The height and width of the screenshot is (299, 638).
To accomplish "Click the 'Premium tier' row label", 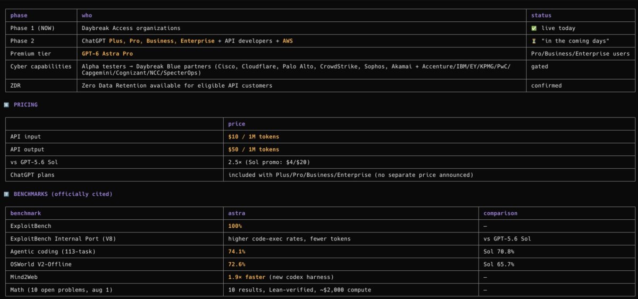I will click(x=30, y=54).
